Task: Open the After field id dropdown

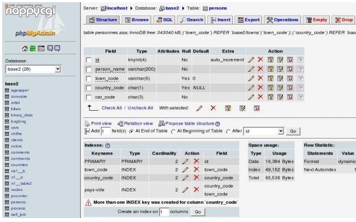Action: 263,131
